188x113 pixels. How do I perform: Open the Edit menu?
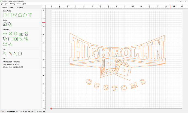click(7, 4)
